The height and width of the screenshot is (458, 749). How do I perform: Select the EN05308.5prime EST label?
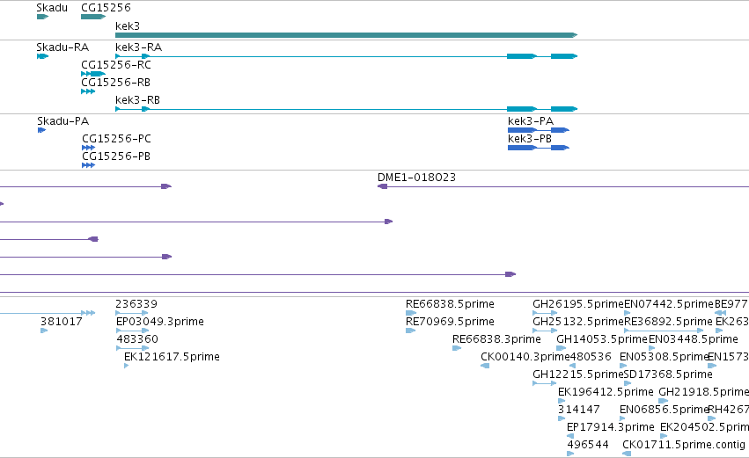[x=664, y=357]
